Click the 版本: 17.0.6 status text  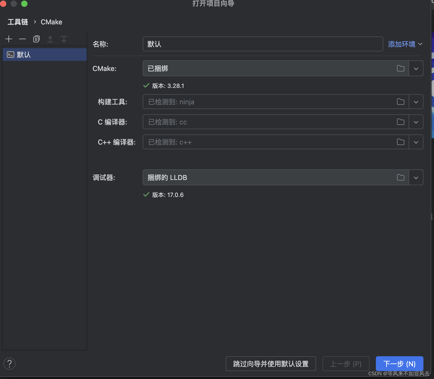pyautogui.click(x=168, y=195)
